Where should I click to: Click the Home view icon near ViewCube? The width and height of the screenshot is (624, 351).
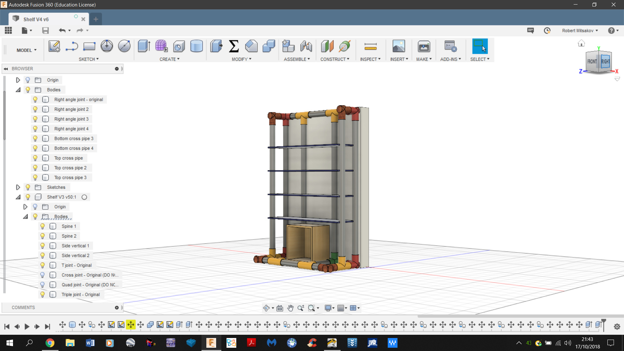(x=581, y=43)
